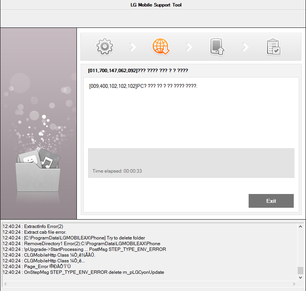
Task: Select the 'ExtractInfo Error(2)' log line
Action: pyautogui.click(x=33, y=226)
